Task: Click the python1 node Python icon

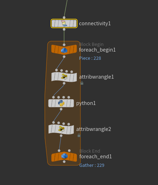Action: click(x=61, y=103)
